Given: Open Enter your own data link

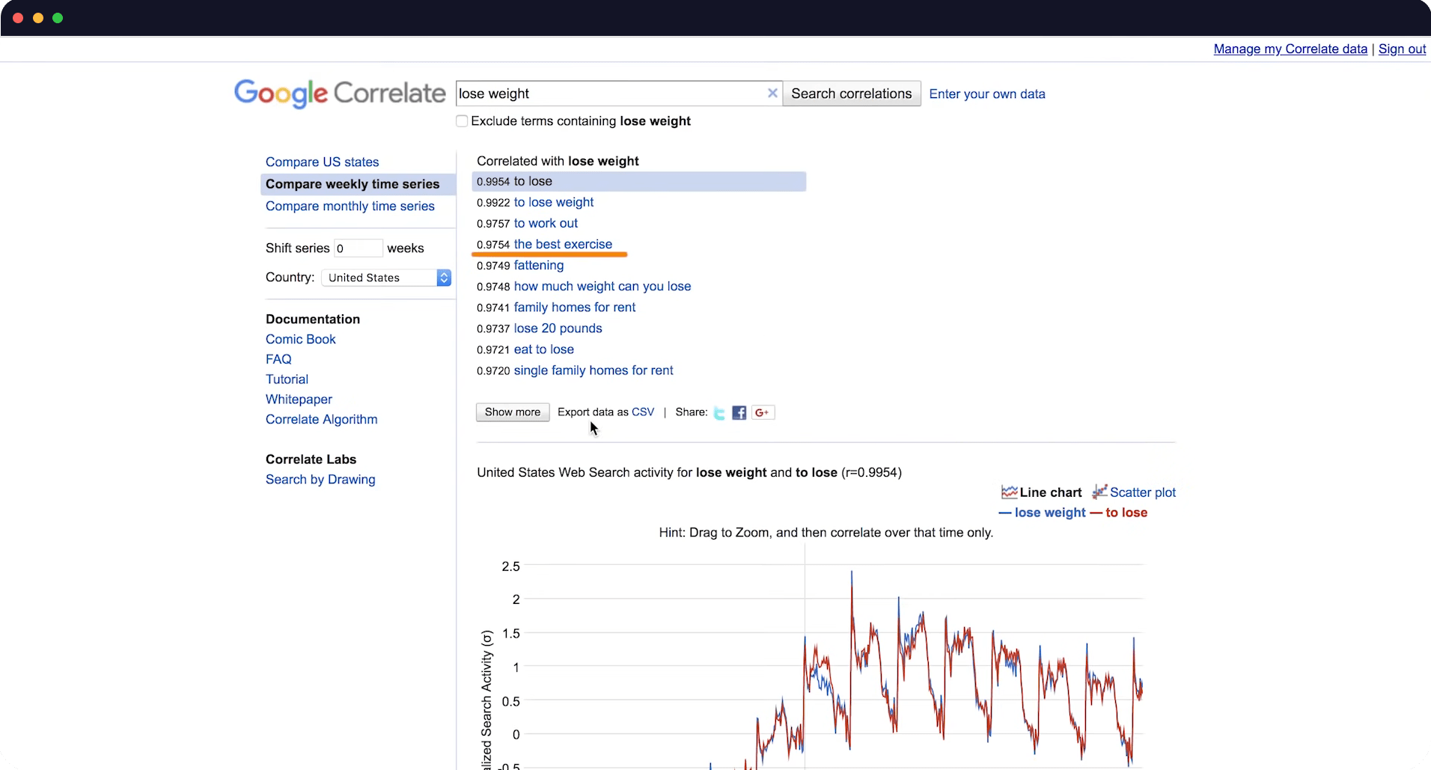Looking at the screenshot, I should coord(987,94).
